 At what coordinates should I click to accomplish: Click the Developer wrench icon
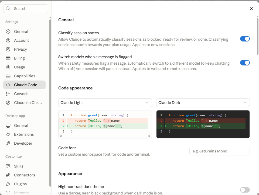click(8, 143)
